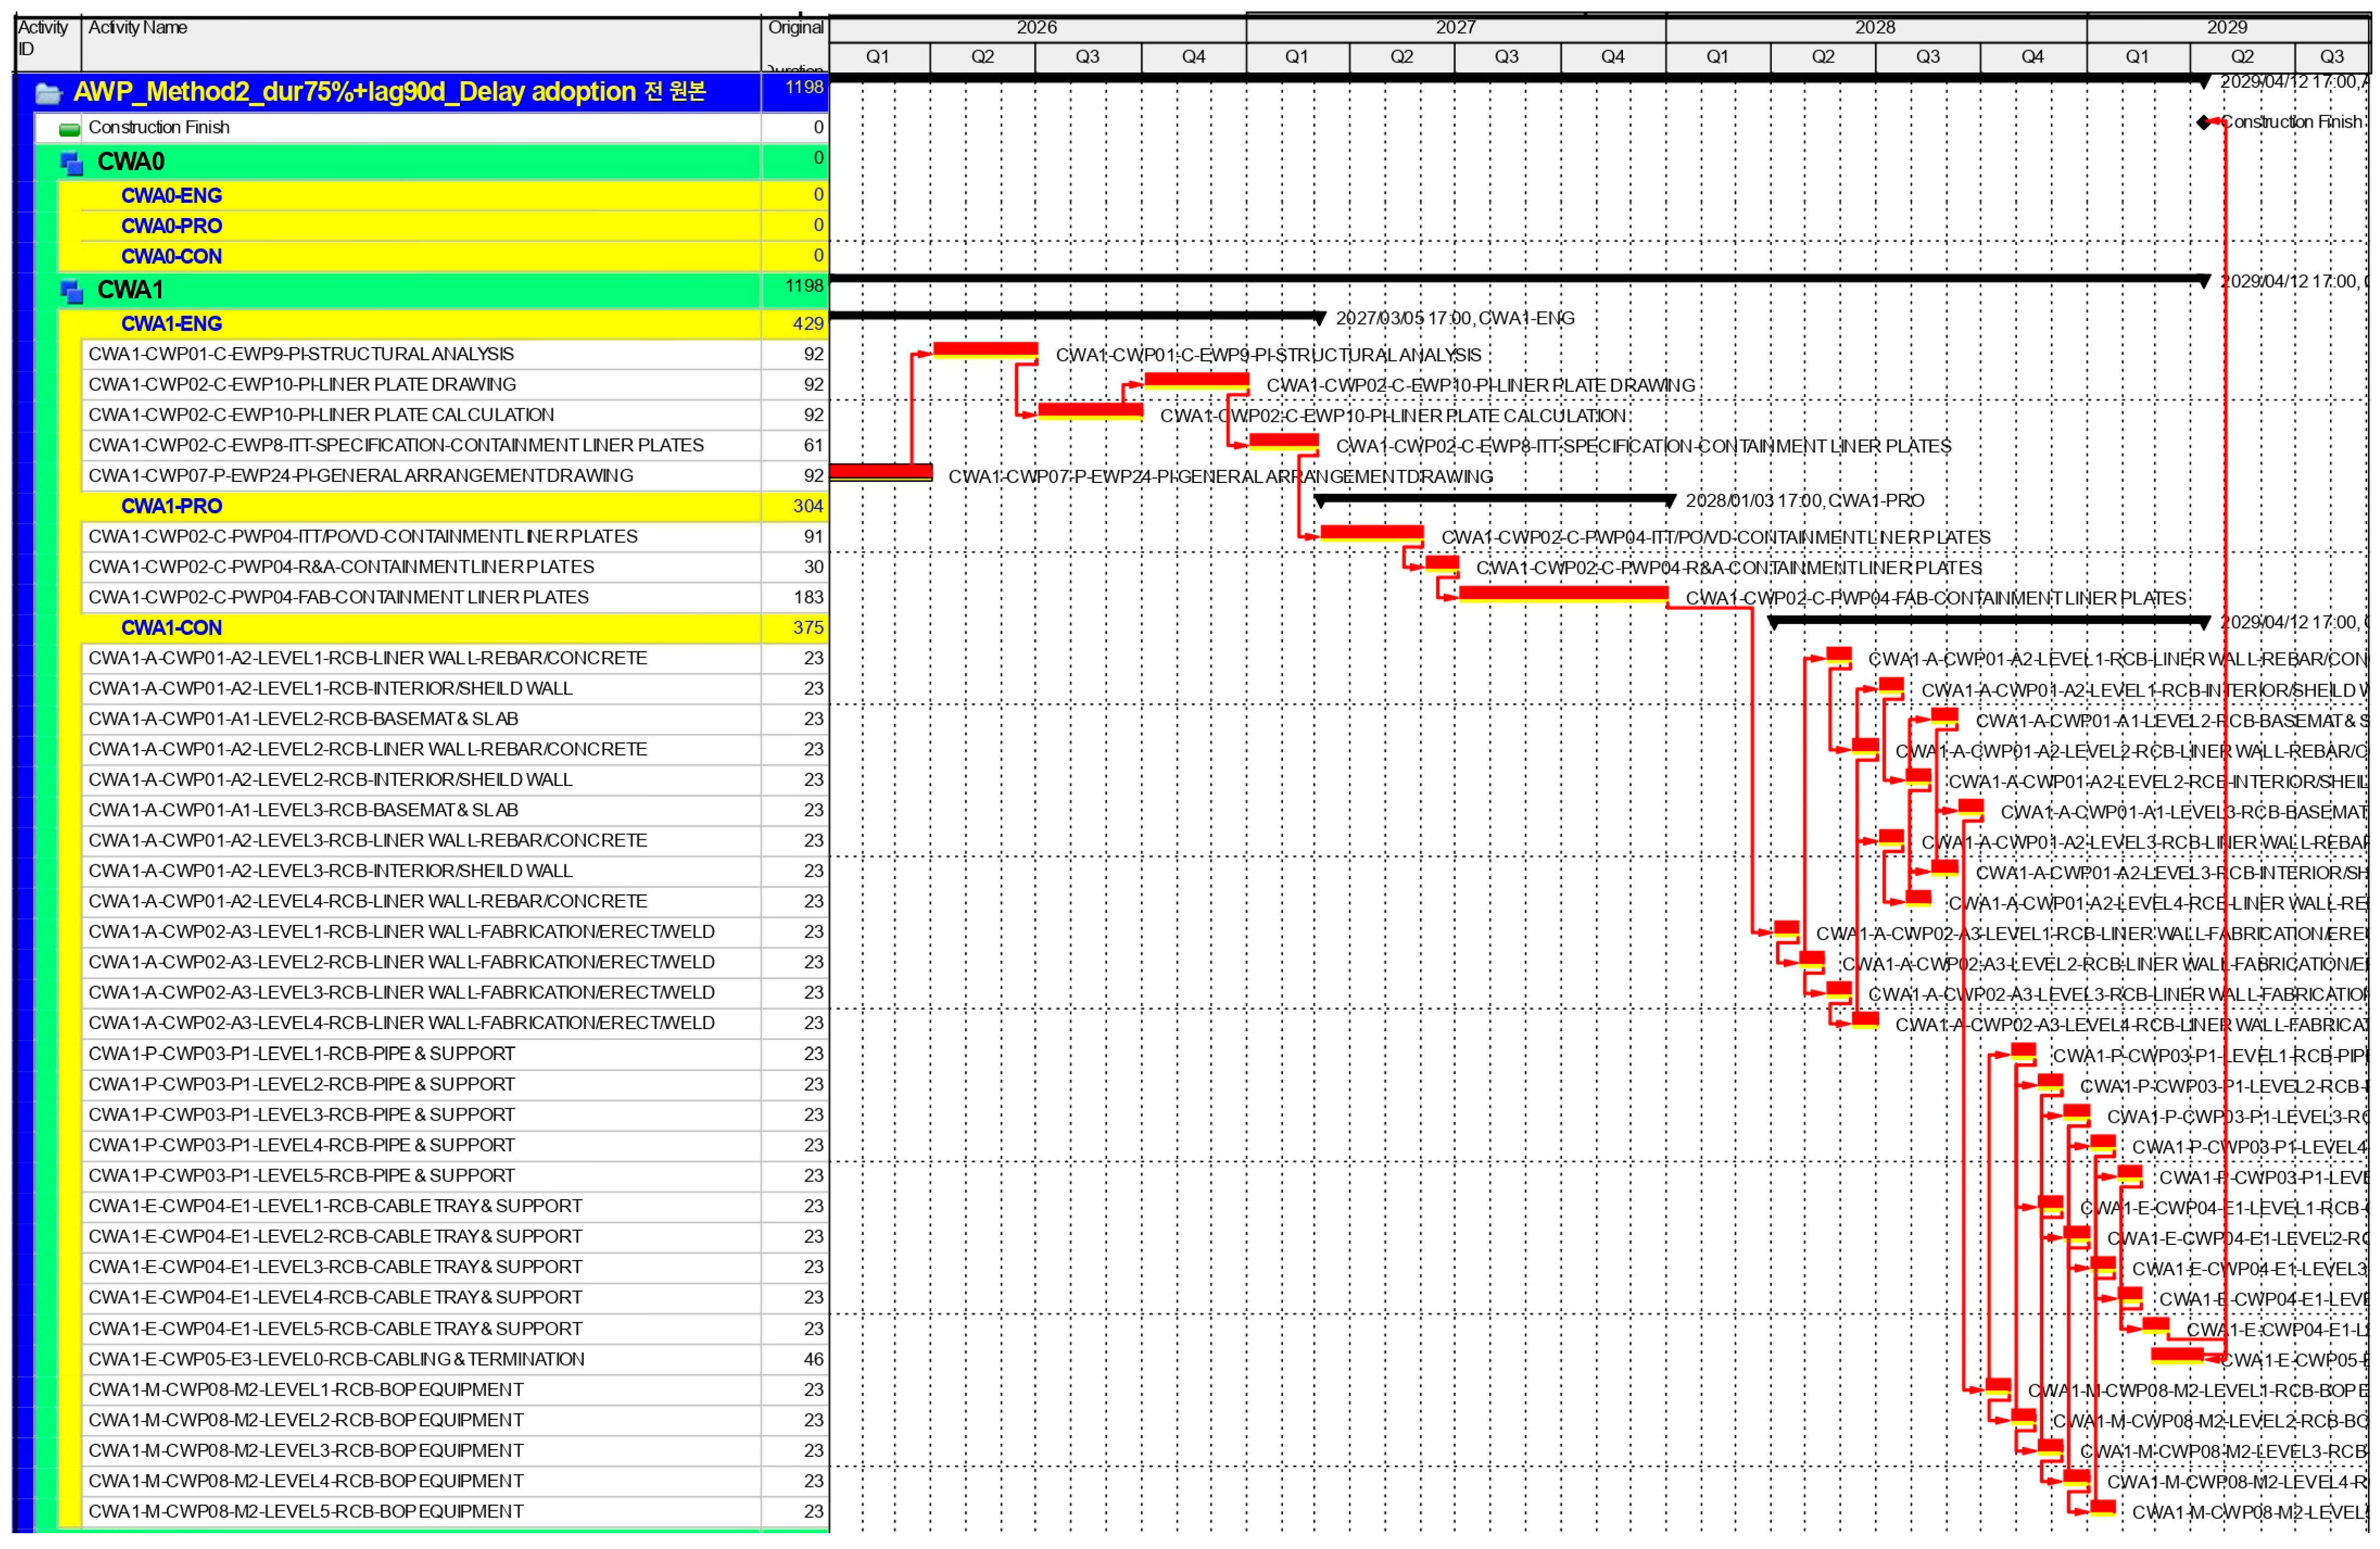Select the CWA1-ENG summary row
The height and width of the screenshot is (1549, 2380).
tap(172, 324)
